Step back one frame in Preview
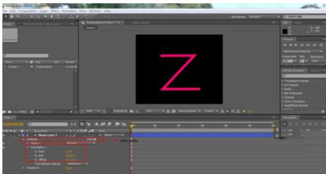Viewport: 326px width, 174px height. [291, 45]
